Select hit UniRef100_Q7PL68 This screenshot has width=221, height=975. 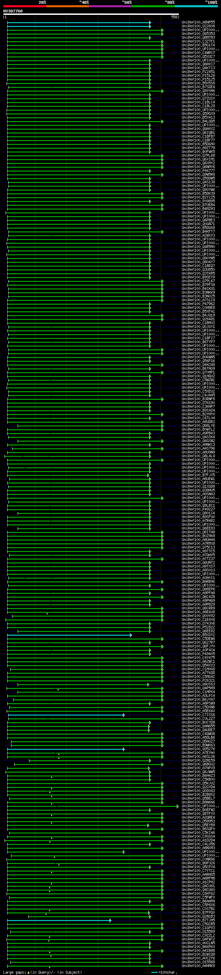point(198,156)
